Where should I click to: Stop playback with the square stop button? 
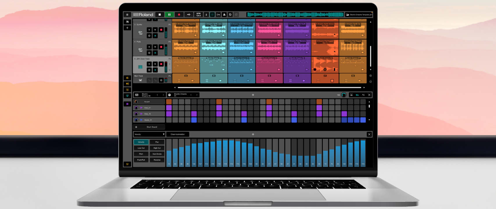[x=160, y=15]
